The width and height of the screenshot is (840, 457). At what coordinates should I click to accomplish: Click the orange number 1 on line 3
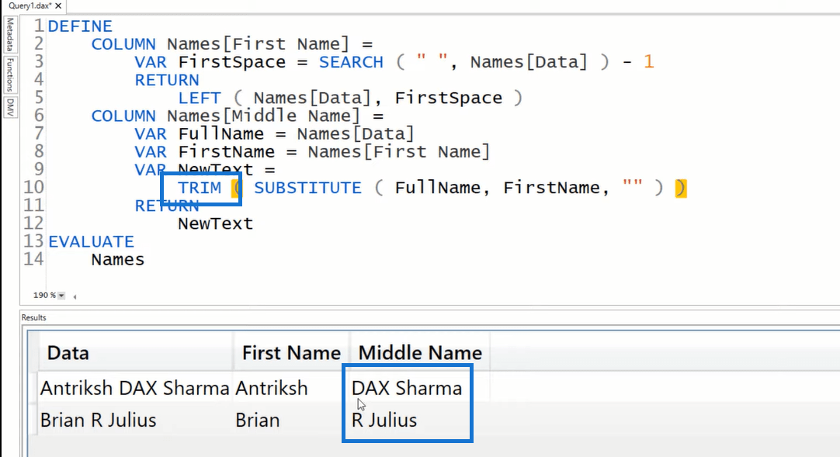click(x=649, y=62)
